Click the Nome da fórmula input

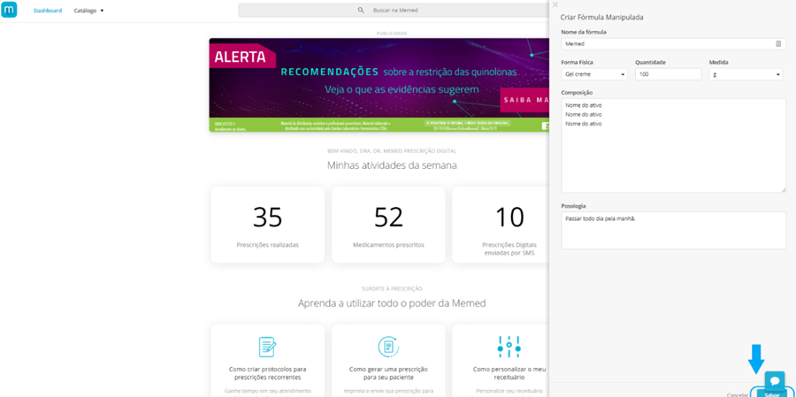[673, 43]
